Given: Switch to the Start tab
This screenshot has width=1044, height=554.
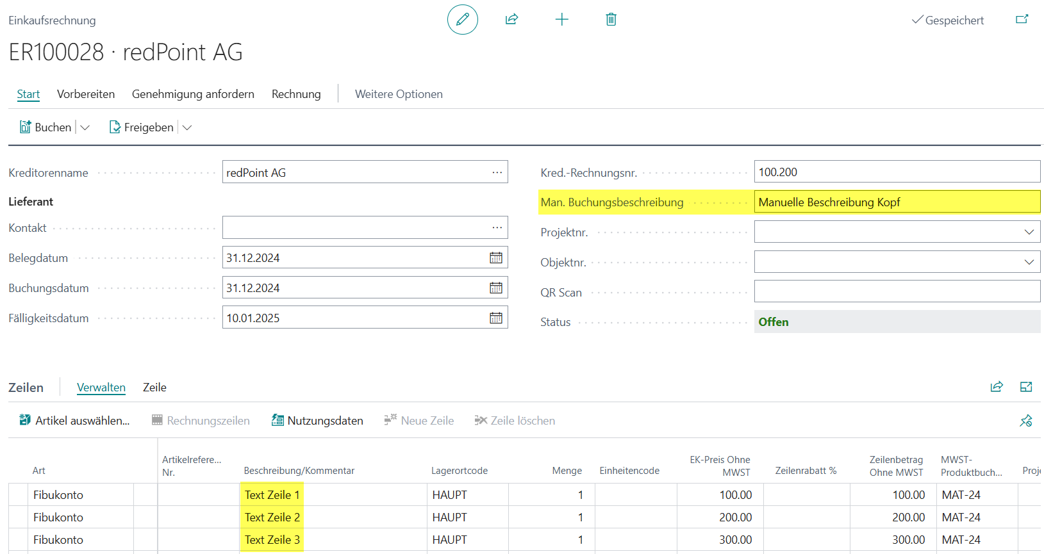Looking at the screenshot, I should 28,94.
